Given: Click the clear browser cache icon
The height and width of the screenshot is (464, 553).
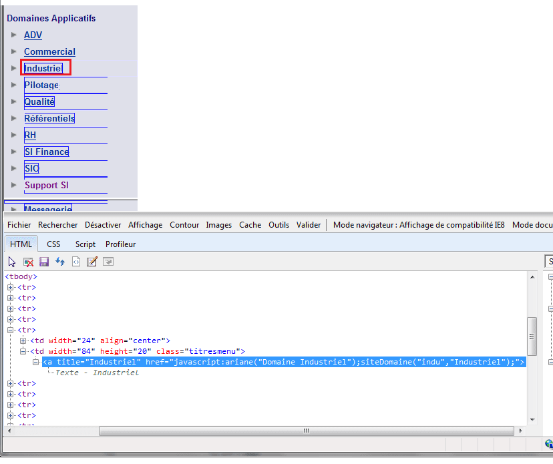Looking at the screenshot, I should tap(28, 262).
